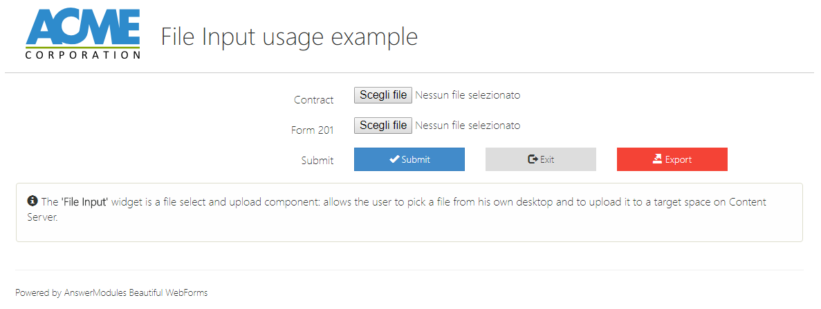Screen dimensions: 821x309
Task: Click the bold 'File Input' widget text
Action: coord(85,202)
